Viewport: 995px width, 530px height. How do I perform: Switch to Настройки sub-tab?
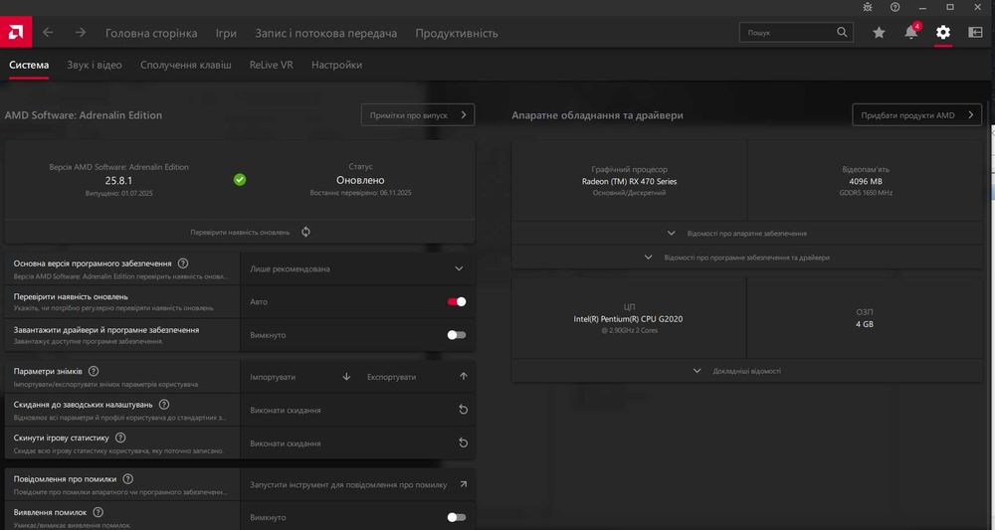(x=337, y=65)
